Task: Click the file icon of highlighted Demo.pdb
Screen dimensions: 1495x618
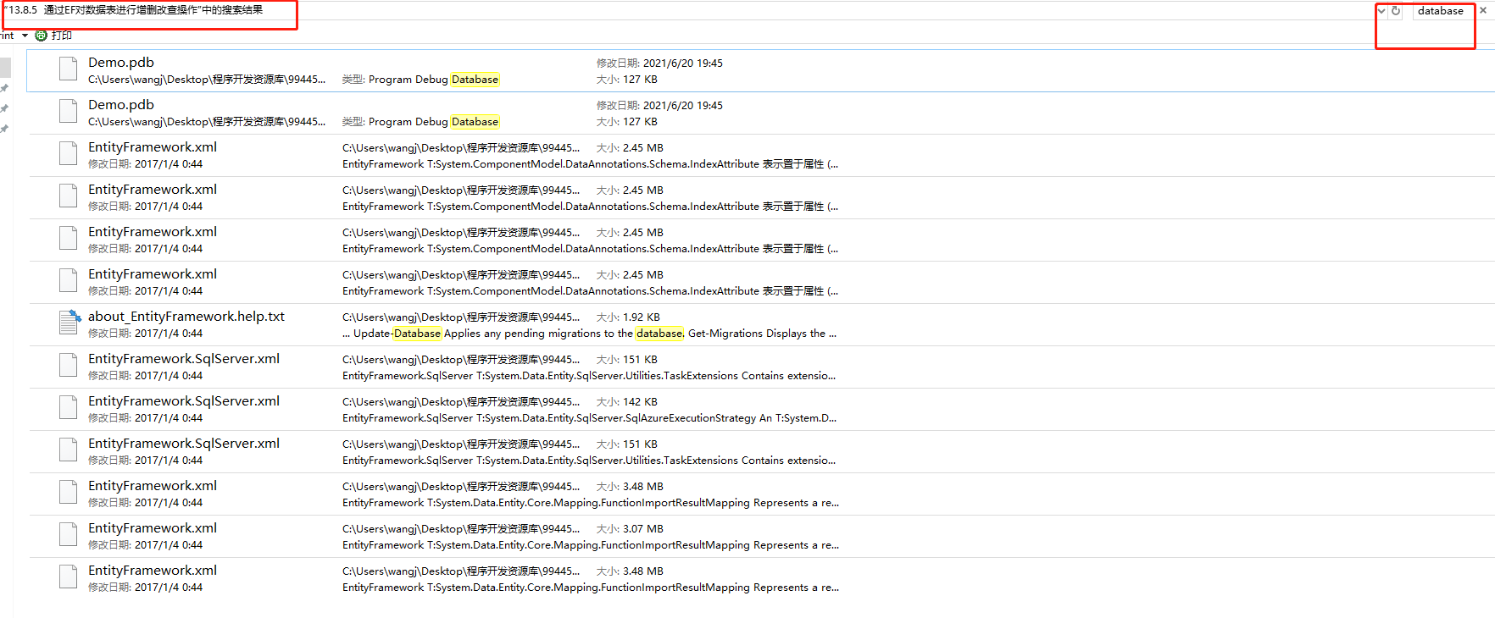Action: coord(69,69)
